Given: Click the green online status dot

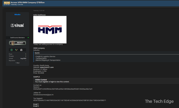Looking at the screenshot, I should tap(28, 38).
